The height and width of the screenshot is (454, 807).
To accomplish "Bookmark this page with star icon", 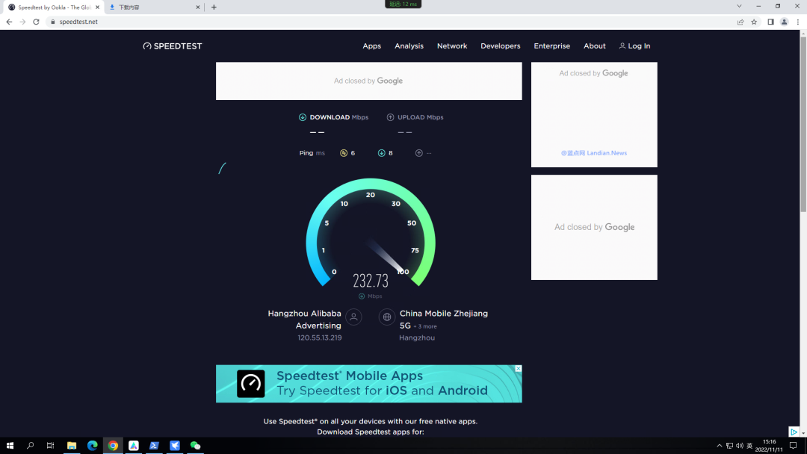I will click(x=754, y=22).
